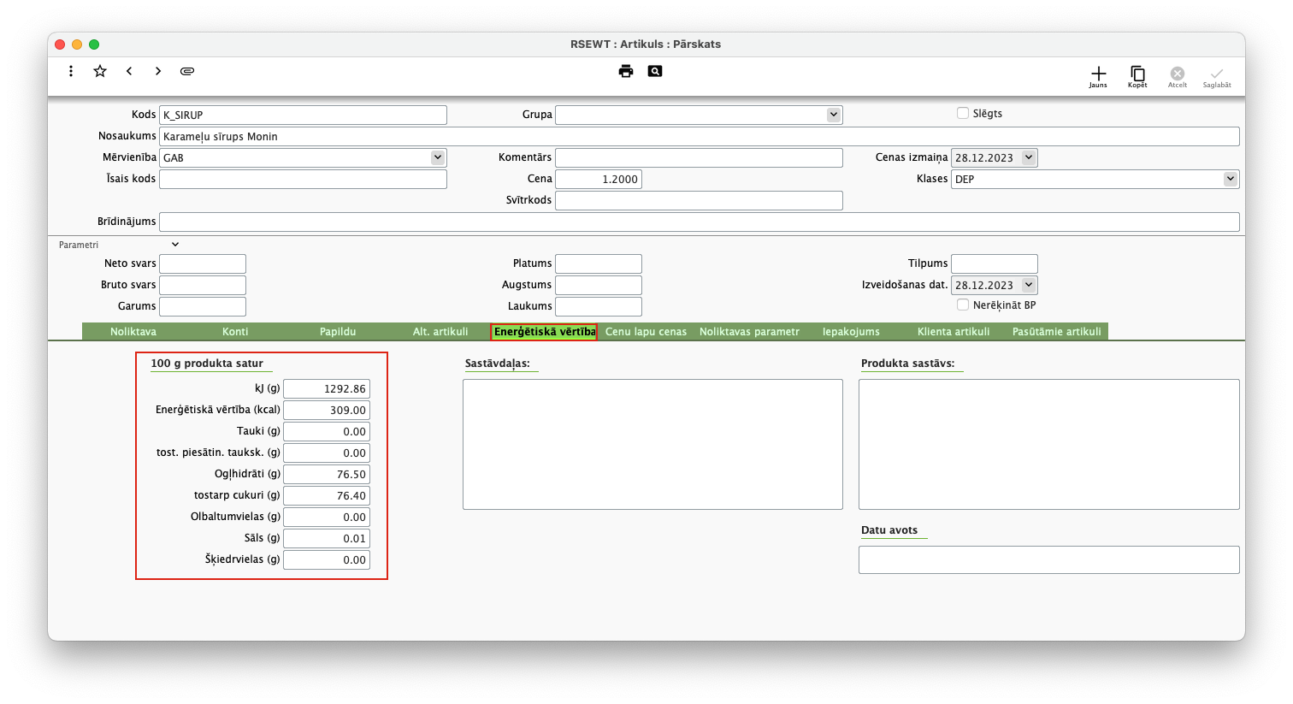Open the Klienta artikuli tab

point(954,332)
